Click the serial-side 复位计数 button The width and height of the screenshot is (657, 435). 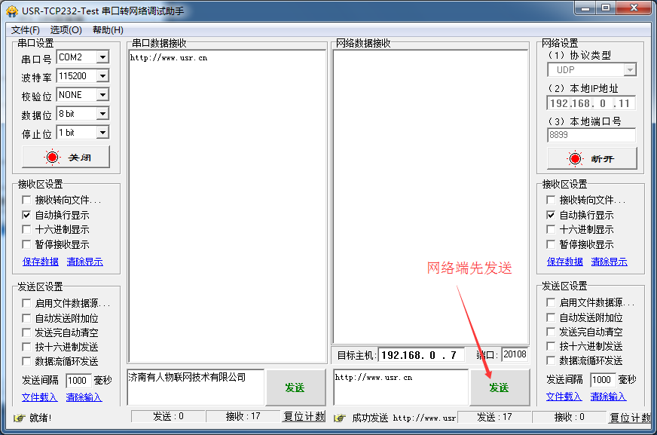point(304,417)
